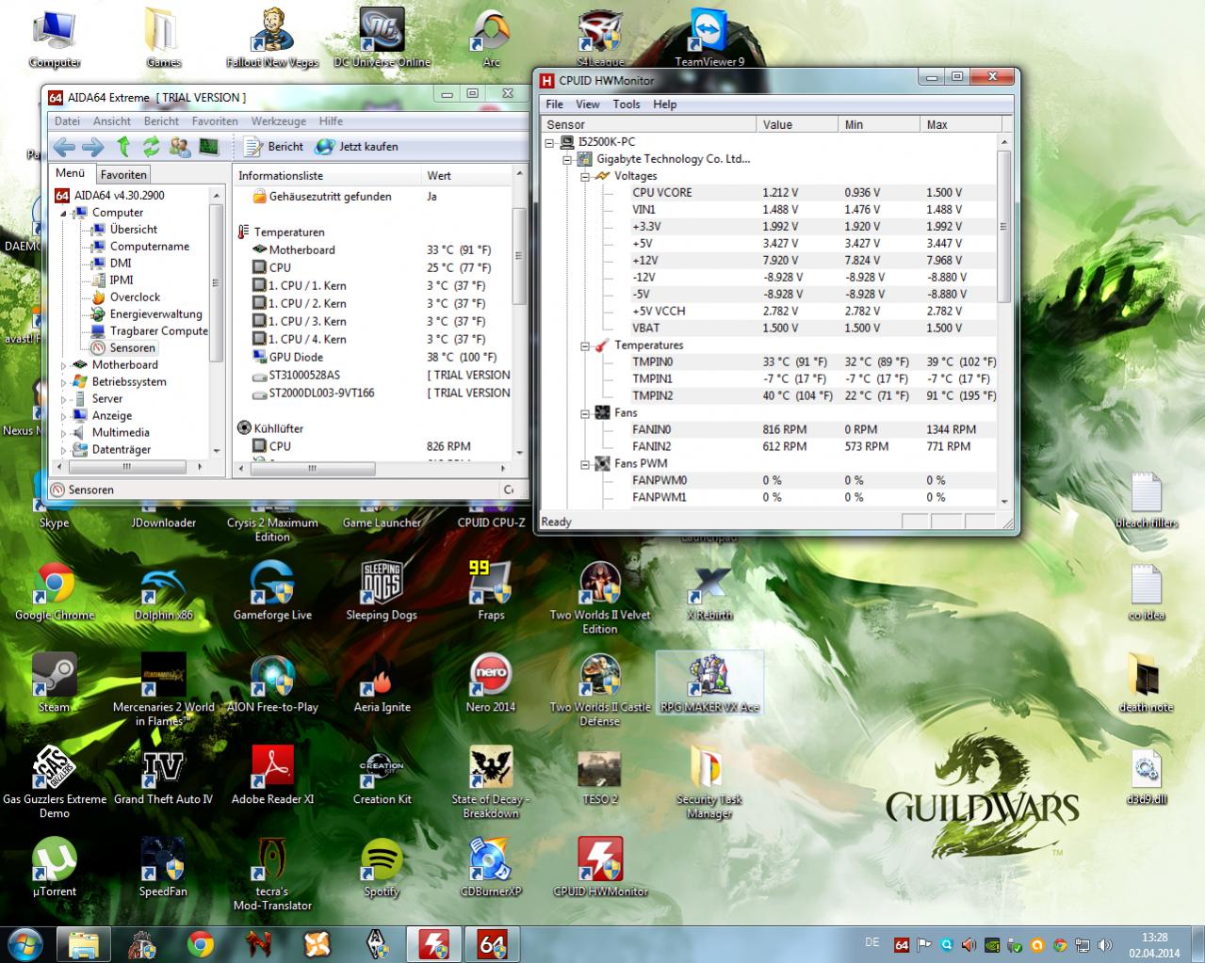Open the Nero 2014 desktop icon
Screen dimensions: 1205x963
click(x=491, y=683)
